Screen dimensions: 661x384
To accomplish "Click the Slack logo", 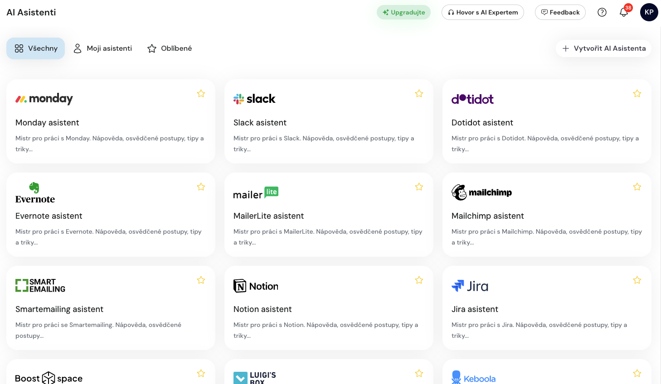I will [x=254, y=99].
